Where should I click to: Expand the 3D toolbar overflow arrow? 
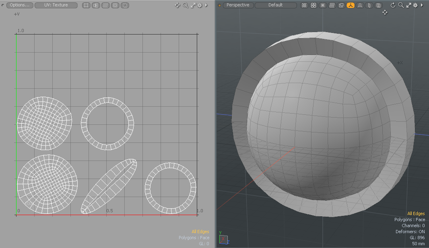423,5
